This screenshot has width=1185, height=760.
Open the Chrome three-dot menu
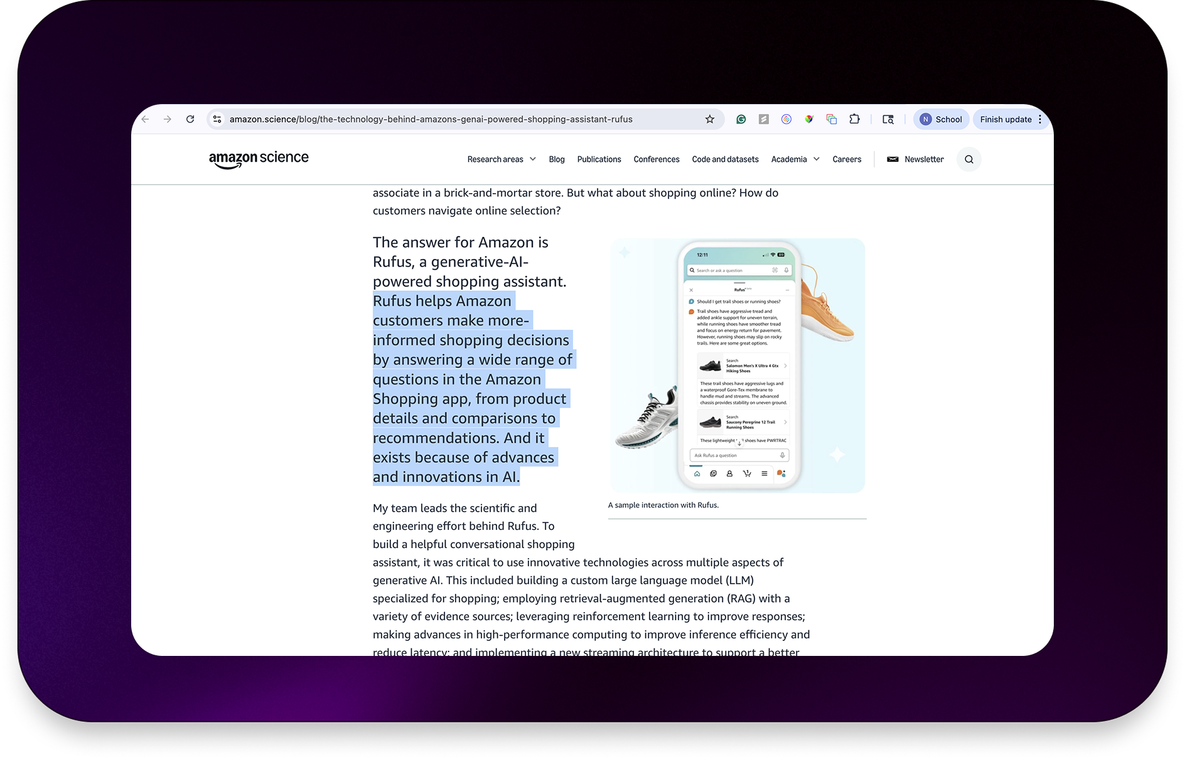(1040, 119)
